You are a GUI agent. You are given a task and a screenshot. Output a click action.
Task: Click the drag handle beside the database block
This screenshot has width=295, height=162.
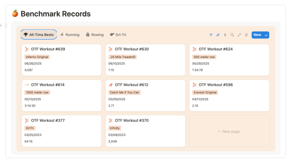[6, 26]
